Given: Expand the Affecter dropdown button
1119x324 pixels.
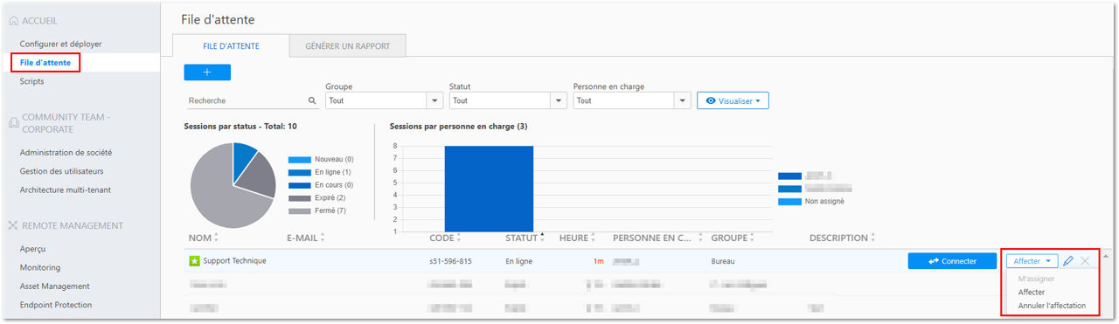Looking at the screenshot, I should 1032,261.
